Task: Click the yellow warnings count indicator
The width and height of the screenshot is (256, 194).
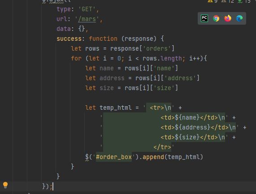Action: tap(213, 1)
